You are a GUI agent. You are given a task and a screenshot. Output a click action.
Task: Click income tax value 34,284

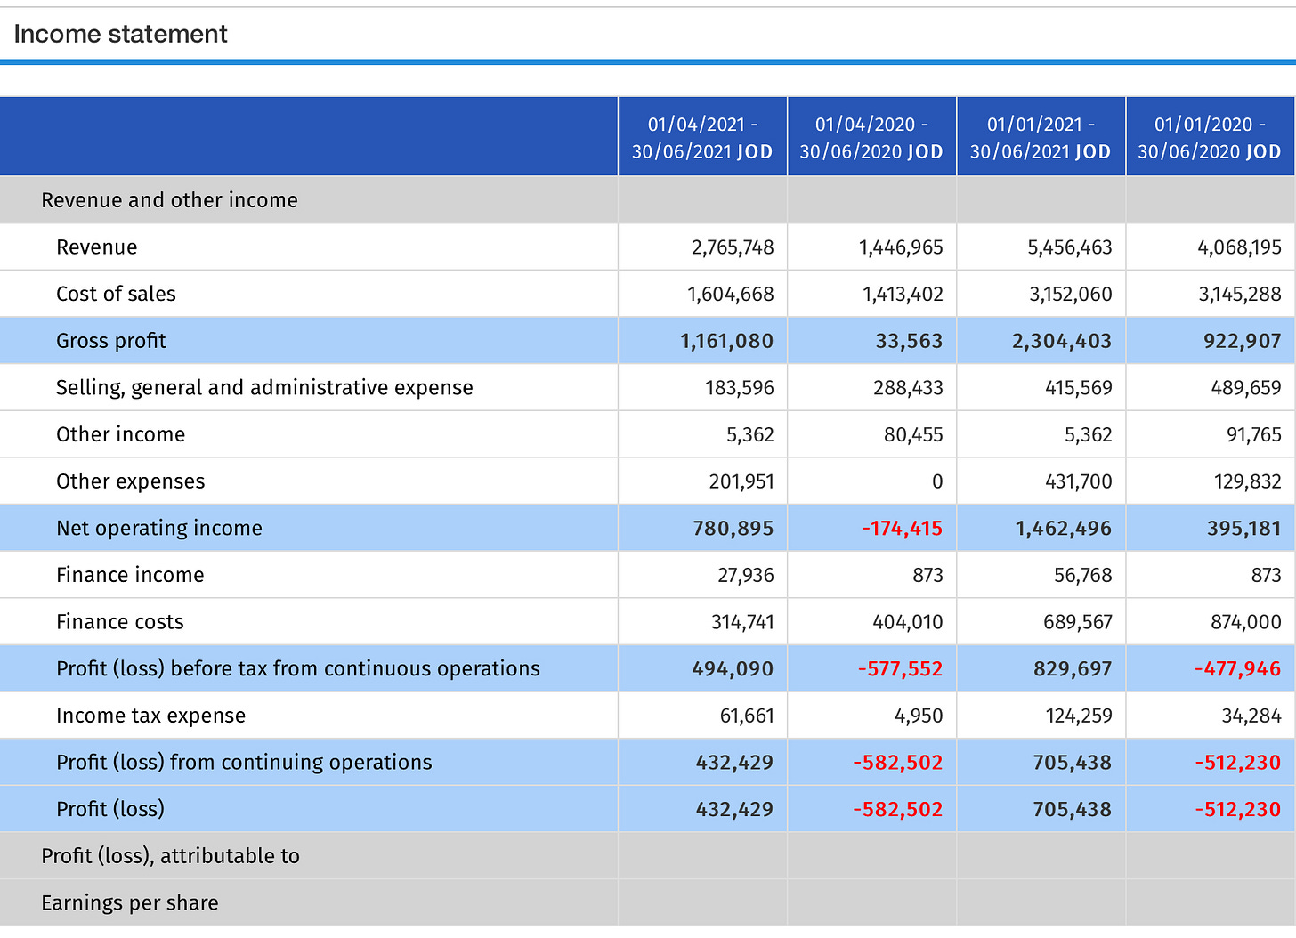coord(1251,716)
